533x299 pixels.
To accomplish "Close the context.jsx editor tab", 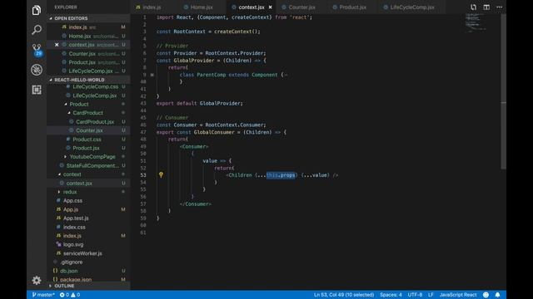I will (270, 7).
